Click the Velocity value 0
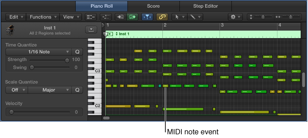Screen dimensions: 308x138 click(76, 112)
